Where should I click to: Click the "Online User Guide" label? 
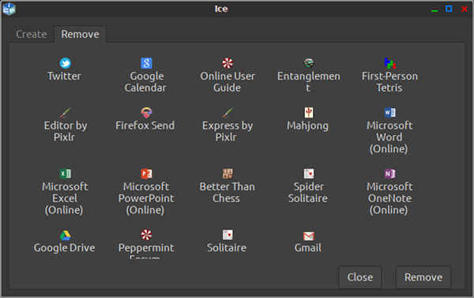pyautogui.click(x=228, y=82)
